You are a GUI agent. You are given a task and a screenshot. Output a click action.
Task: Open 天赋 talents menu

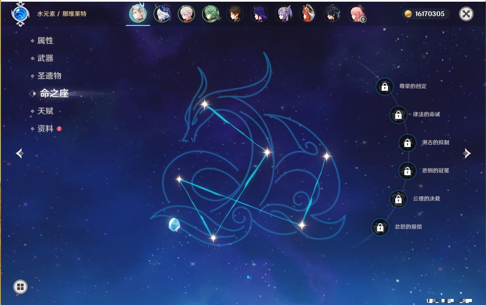pos(45,111)
